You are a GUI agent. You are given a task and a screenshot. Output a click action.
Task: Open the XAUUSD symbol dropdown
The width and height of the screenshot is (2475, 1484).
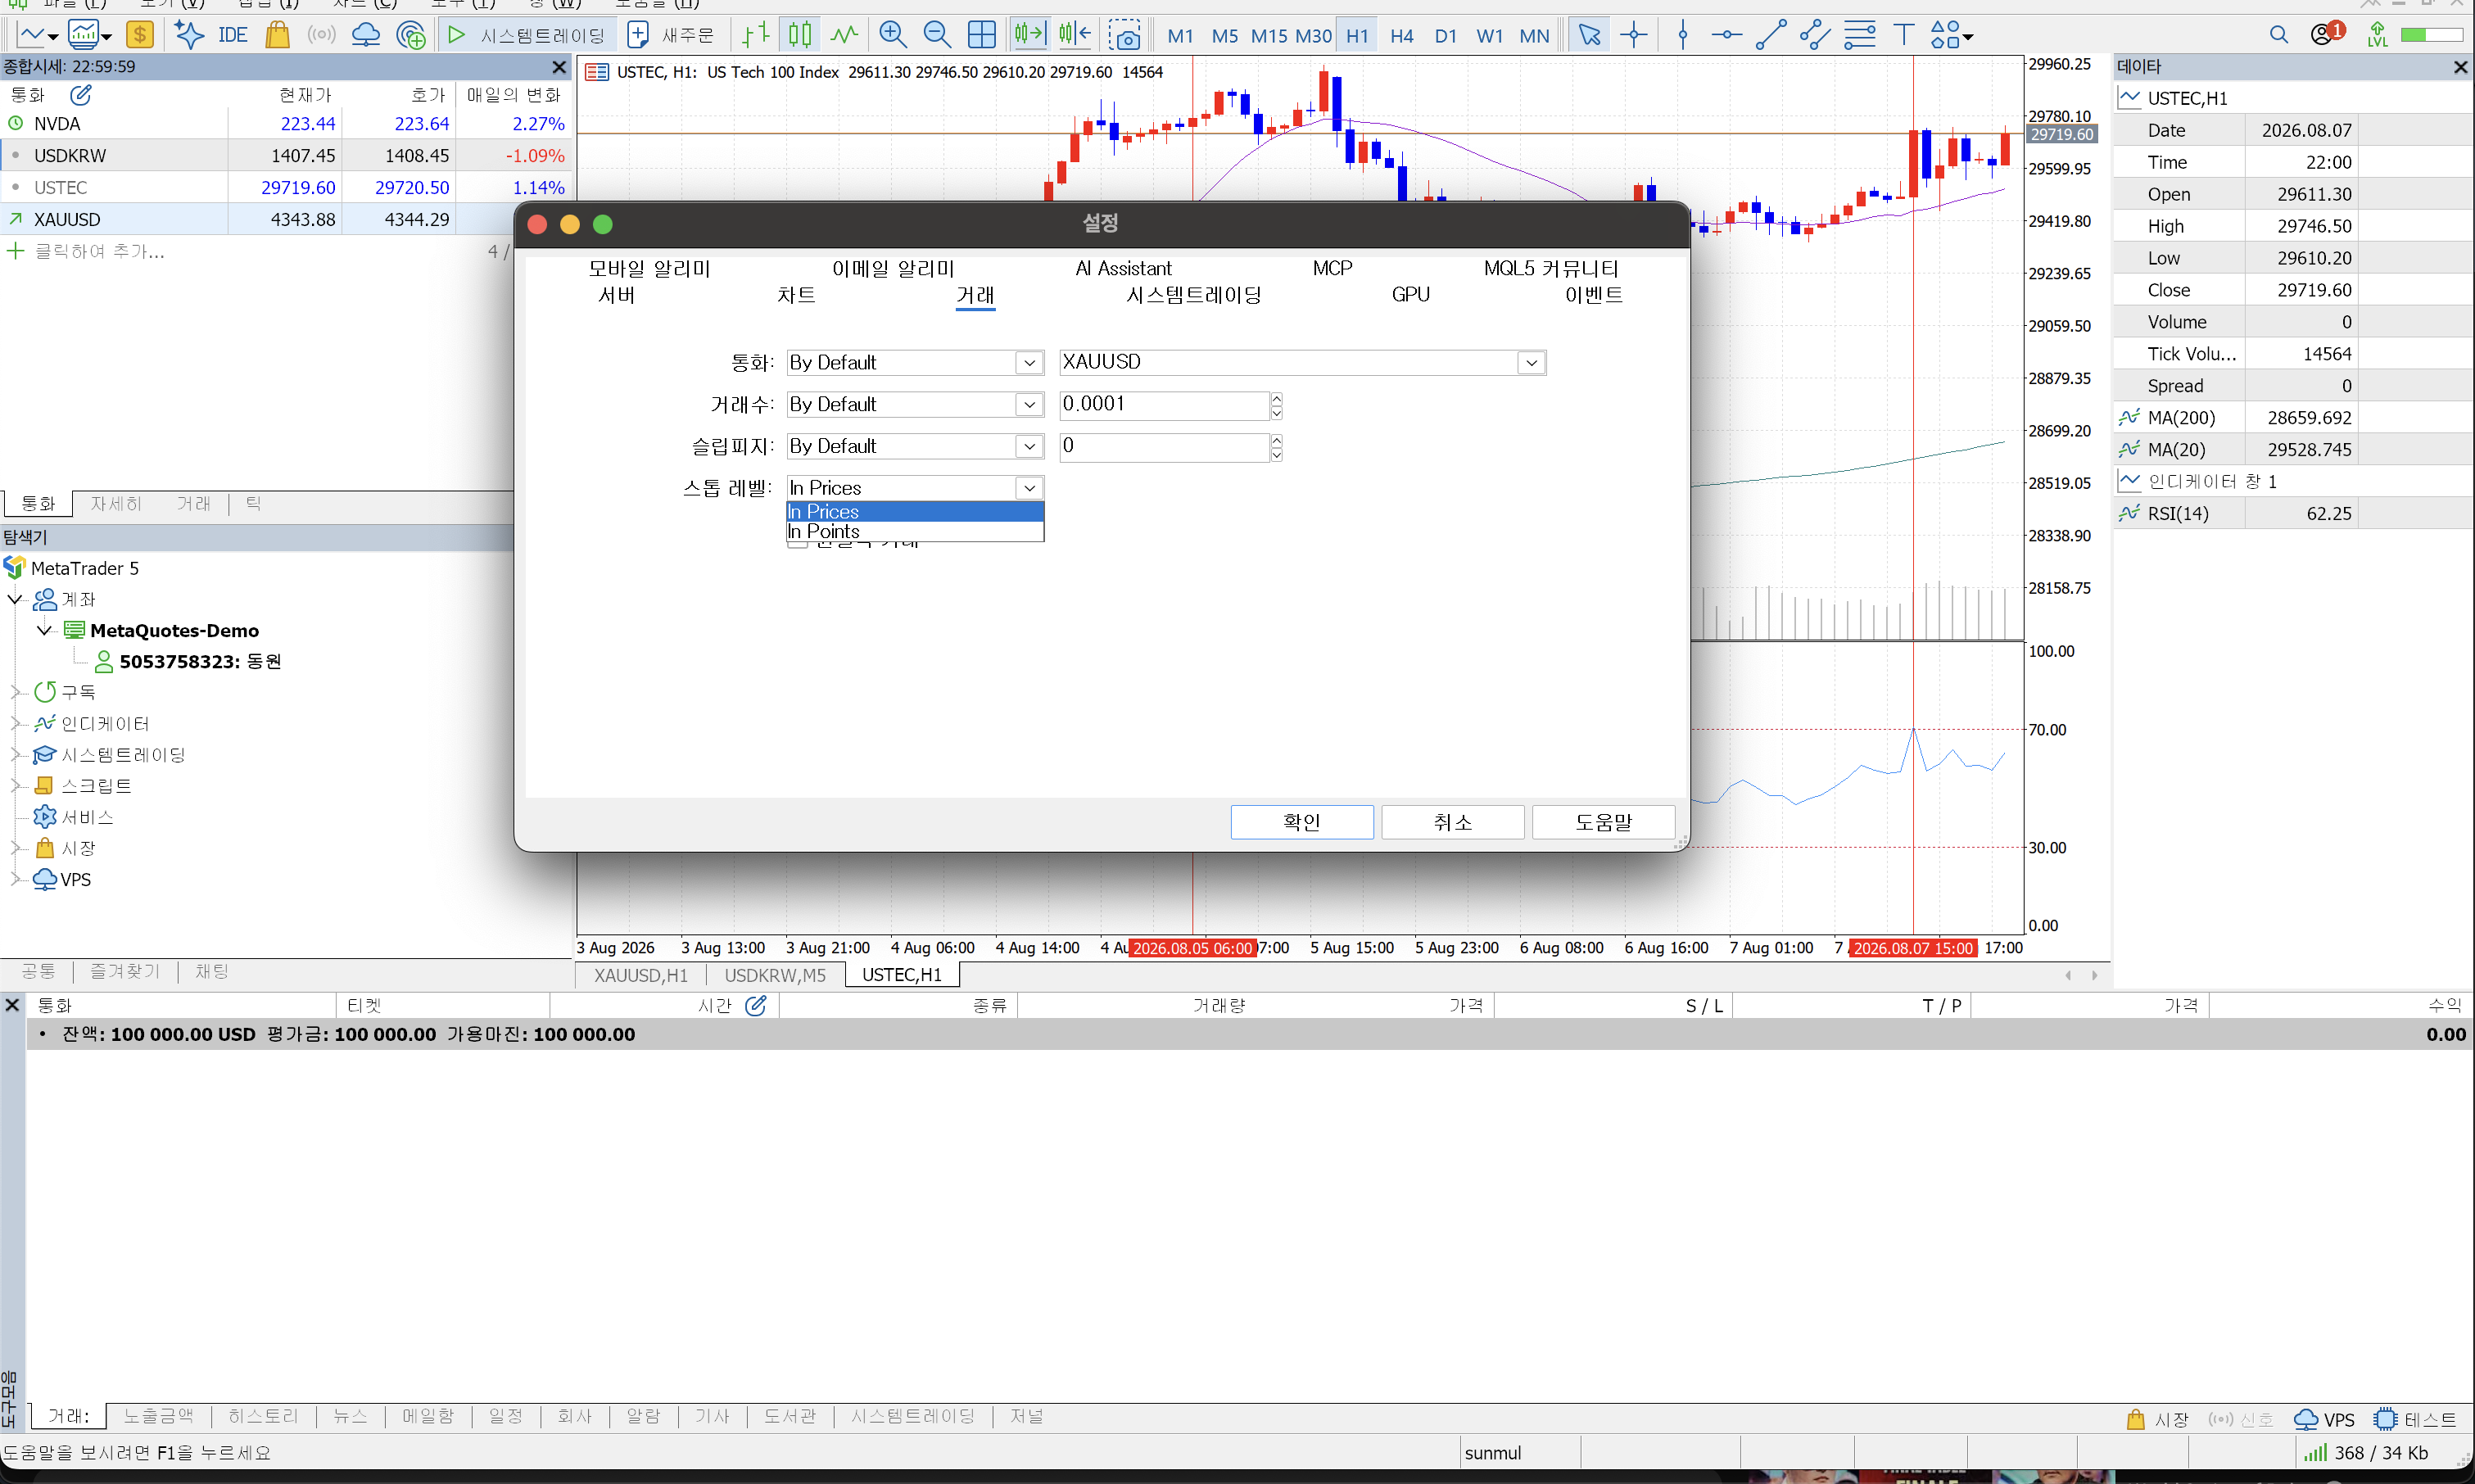click(x=1303, y=362)
